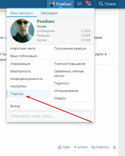Click the Ответить link under post
Image resolution: width=125 pixels, height=156 pixels.
[102, 147]
